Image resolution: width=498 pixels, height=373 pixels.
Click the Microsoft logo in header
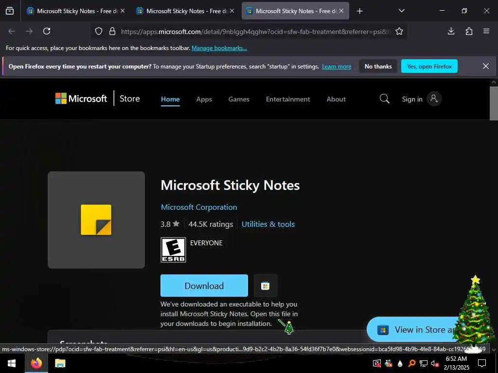81,99
